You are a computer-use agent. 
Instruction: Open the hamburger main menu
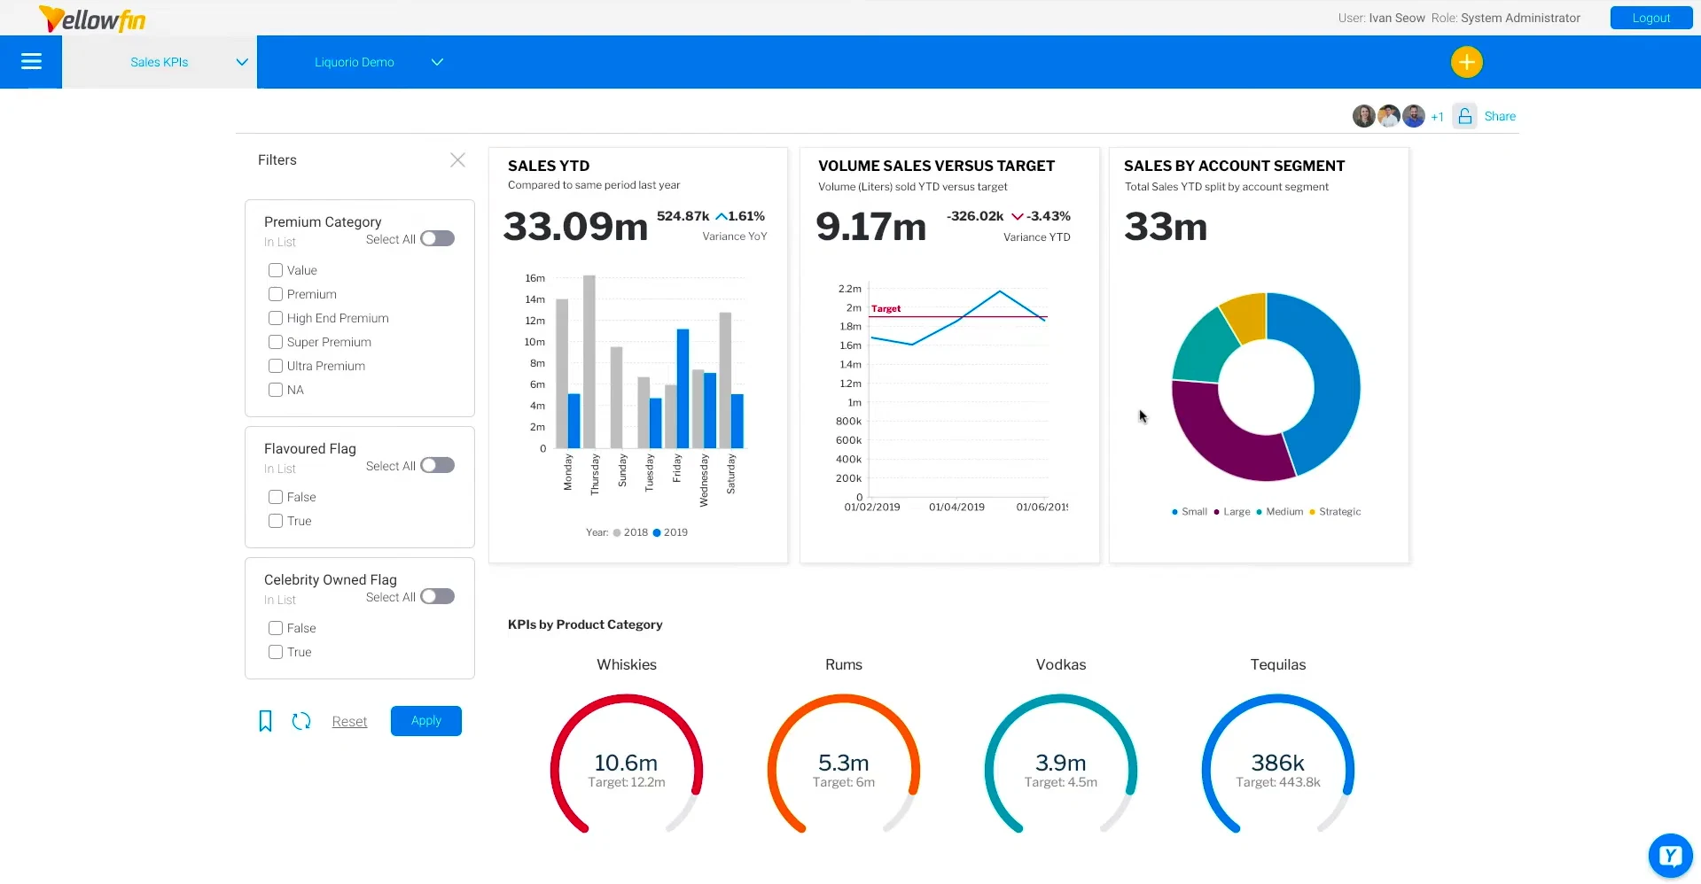[31, 62]
